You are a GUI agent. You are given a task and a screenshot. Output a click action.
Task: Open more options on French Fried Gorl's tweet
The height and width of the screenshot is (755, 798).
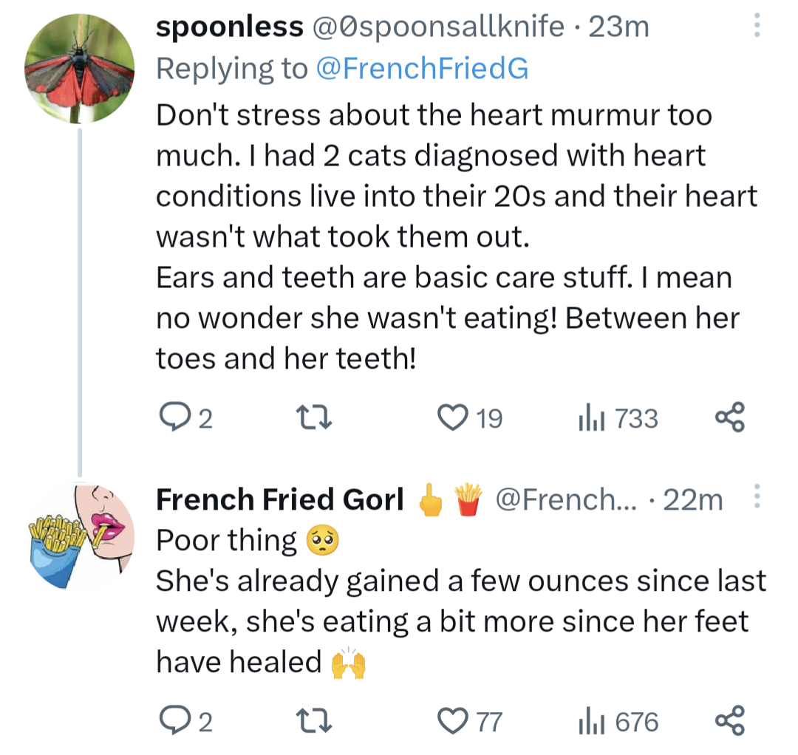757,496
